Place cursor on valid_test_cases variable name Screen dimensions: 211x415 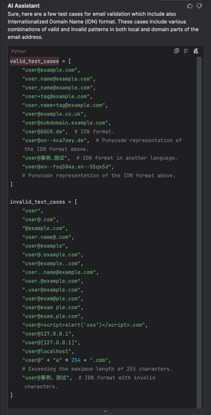(x=35, y=62)
